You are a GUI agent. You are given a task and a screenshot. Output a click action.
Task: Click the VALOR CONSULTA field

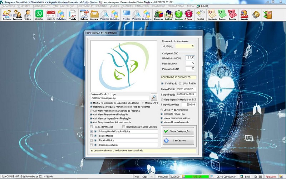click(186, 89)
